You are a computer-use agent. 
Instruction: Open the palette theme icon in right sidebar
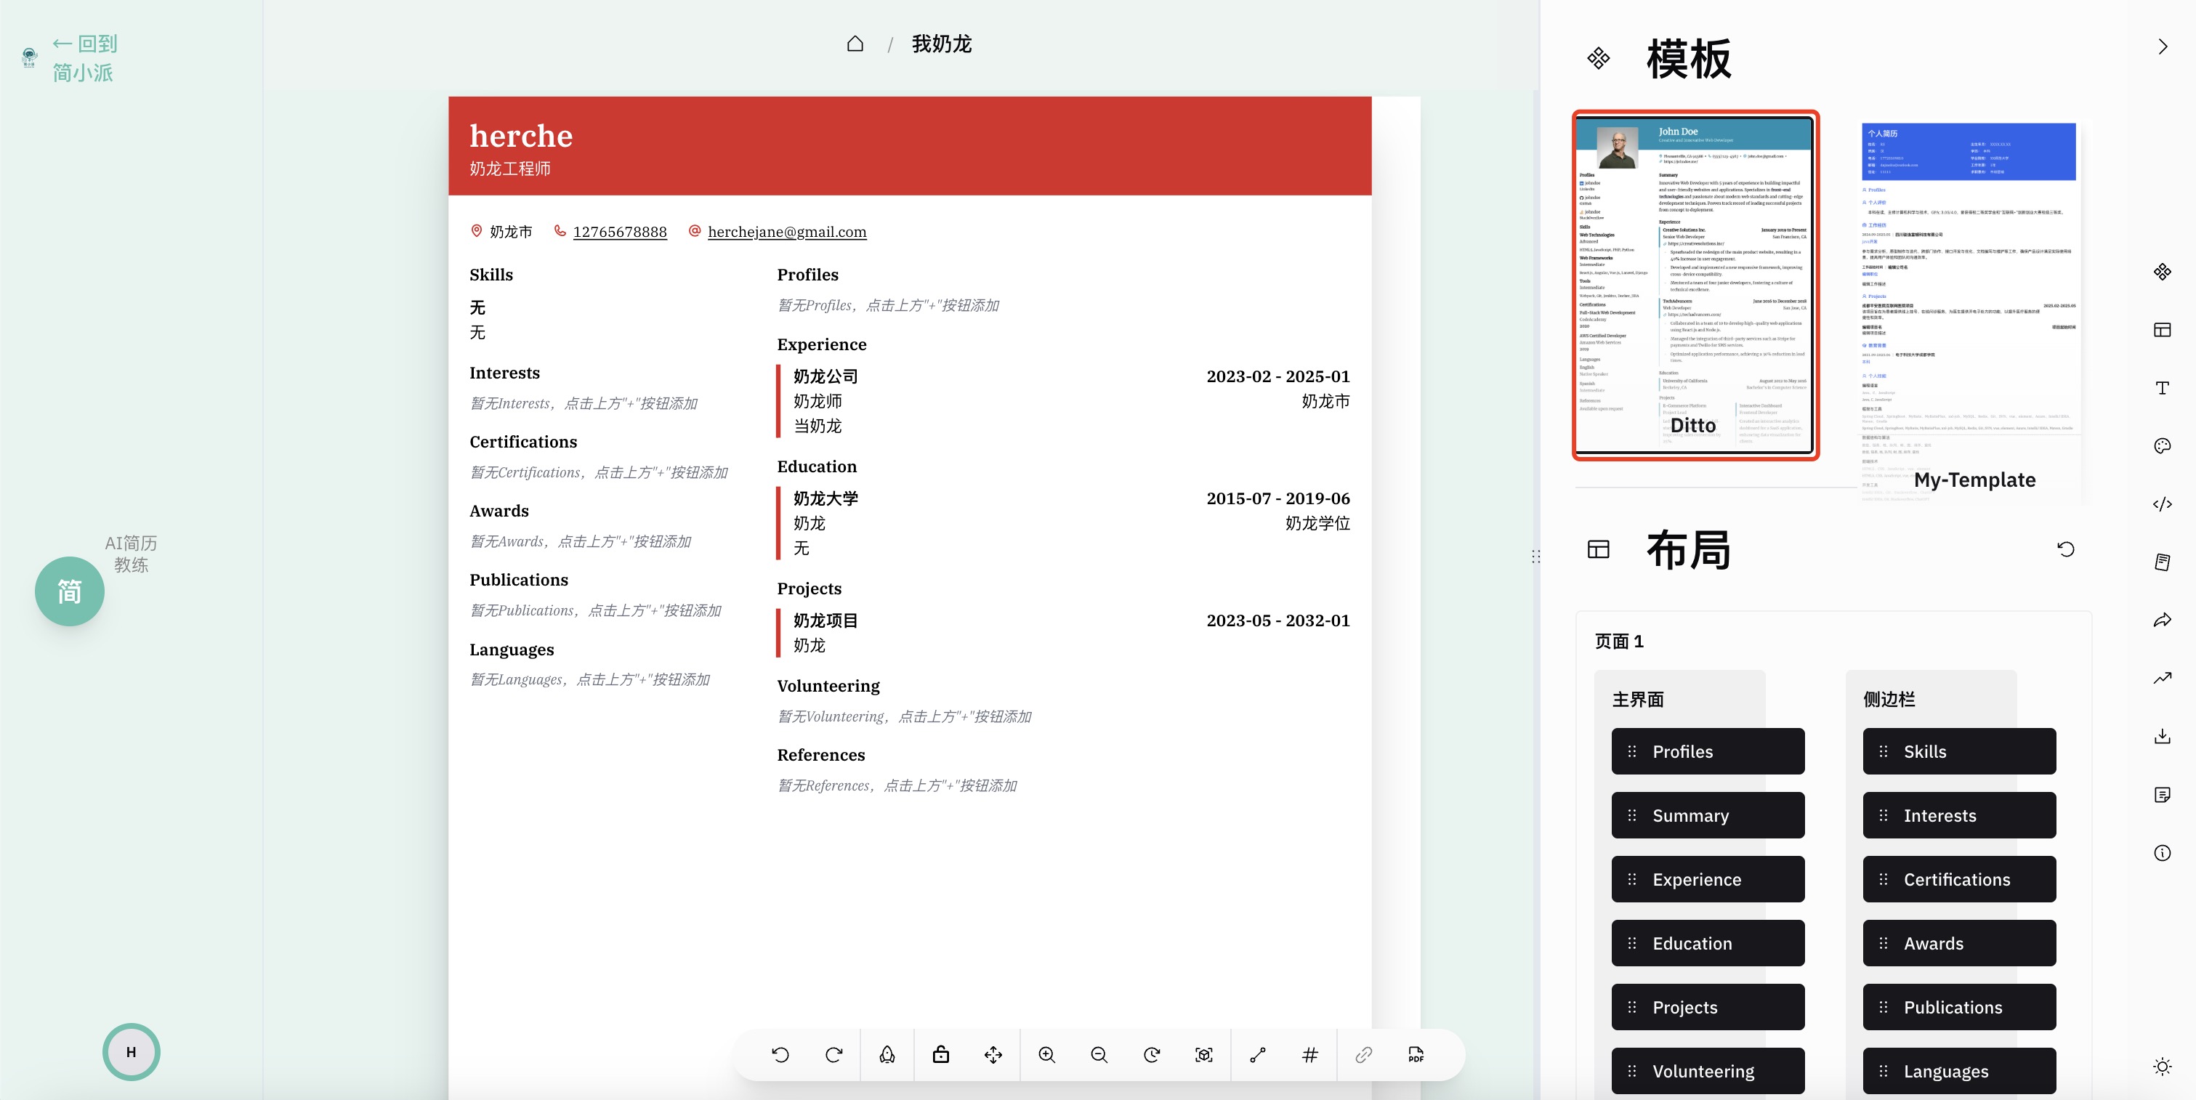(x=2162, y=445)
